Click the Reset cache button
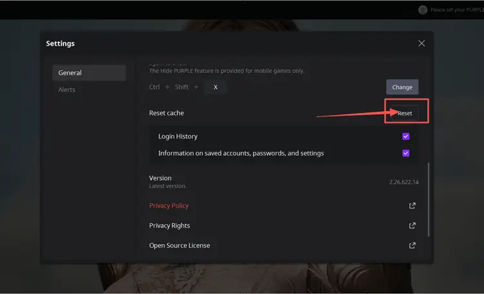 (x=405, y=113)
